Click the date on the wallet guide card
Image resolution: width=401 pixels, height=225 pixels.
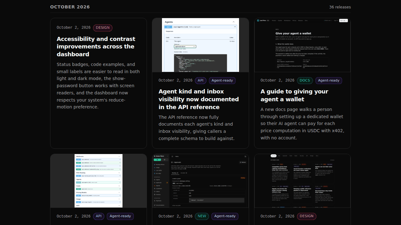(x=278, y=80)
